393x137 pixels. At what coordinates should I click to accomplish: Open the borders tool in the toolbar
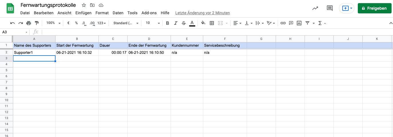coord(212,23)
